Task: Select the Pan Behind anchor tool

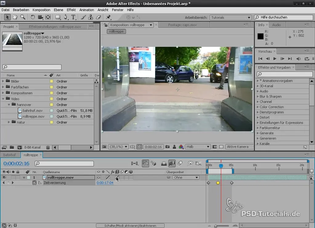Action: [x=48, y=17]
